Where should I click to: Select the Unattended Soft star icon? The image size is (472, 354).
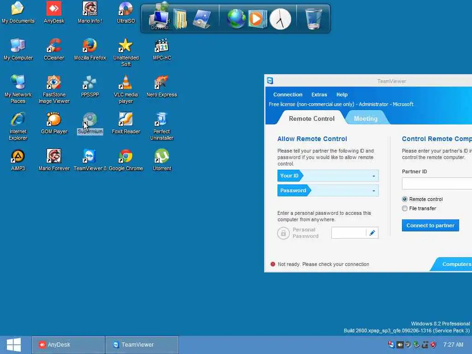126,46
